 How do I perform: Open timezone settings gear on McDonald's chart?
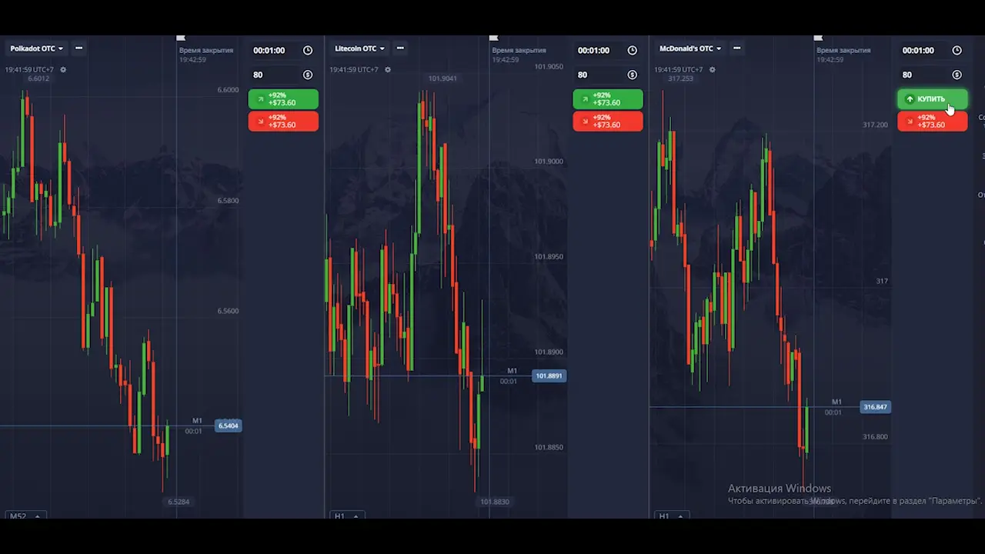[713, 69]
